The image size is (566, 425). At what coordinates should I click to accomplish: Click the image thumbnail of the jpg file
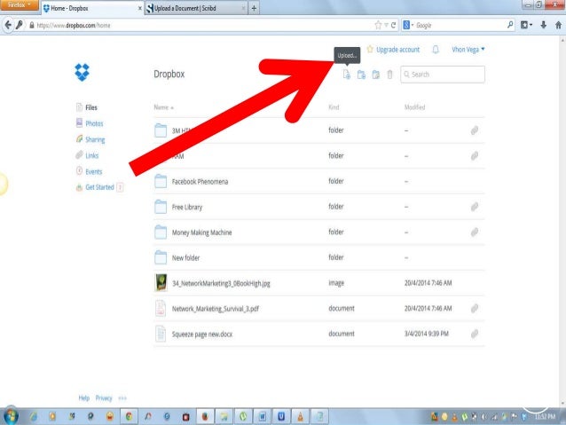pos(161,283)
